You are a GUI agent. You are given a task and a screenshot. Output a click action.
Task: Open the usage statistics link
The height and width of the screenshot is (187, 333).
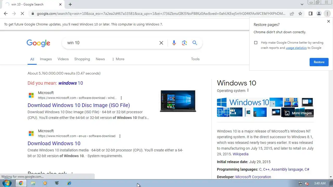(x=296, y=48)
